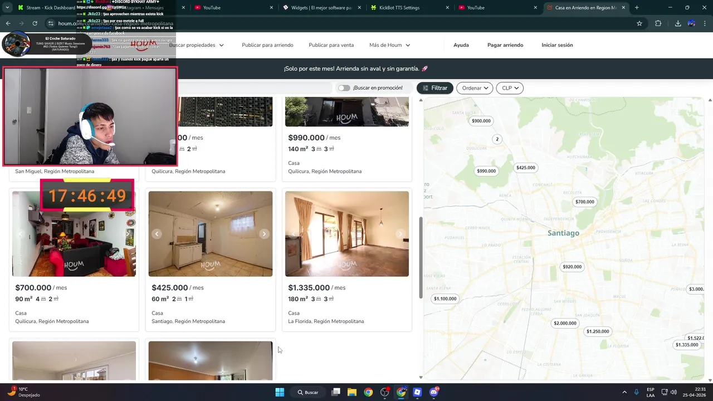Image resolution: width=713 pixels, height=401 pixels.
Task: Open the clock showing 22:31
Action: click(x=695, y=392)
